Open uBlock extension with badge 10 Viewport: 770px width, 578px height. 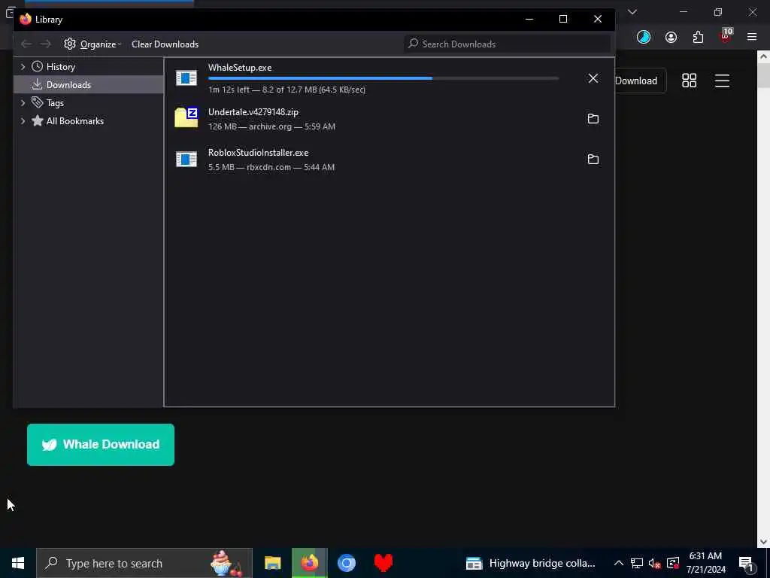click(x=726, y=36)
